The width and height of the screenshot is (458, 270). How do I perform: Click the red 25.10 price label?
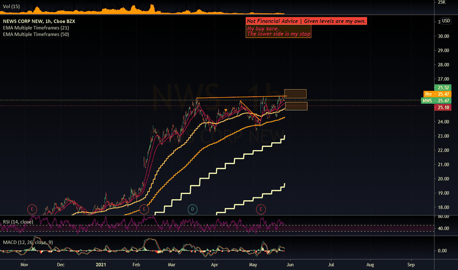pyautogui.click(x=443, y=108)
